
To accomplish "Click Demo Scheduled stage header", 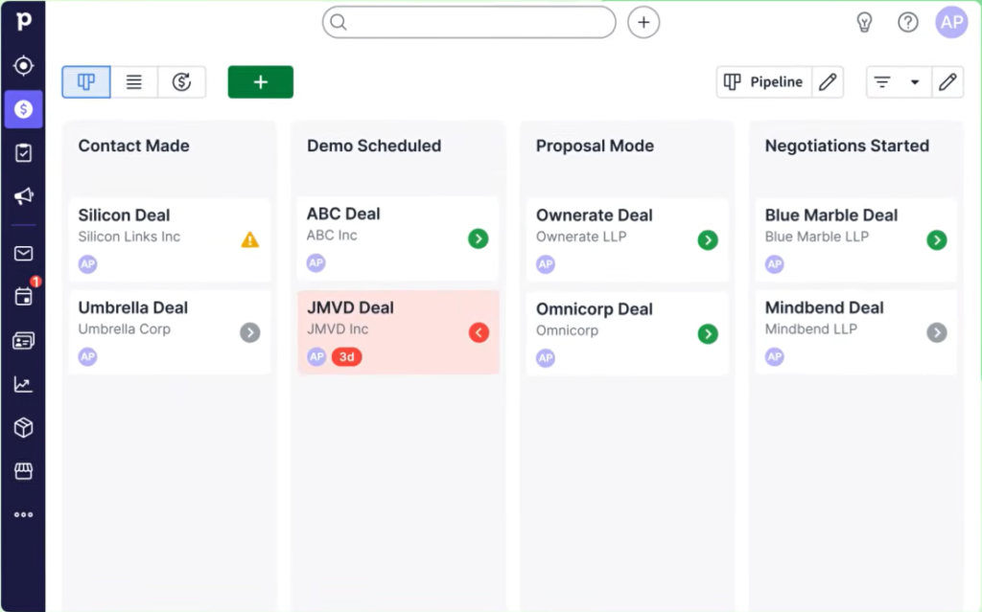I will click(374, 146).
